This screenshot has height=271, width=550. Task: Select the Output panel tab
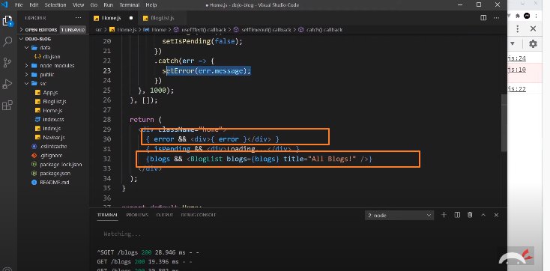(x=165, y=215)
